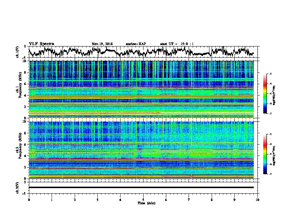Viewport: 290px width, 224px height.
Task: Click the "-4" label on ch.2 colorbar
Action: pyautogui.click(x=270, y=144)
